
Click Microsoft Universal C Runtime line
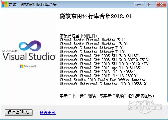tap(104, 84)
